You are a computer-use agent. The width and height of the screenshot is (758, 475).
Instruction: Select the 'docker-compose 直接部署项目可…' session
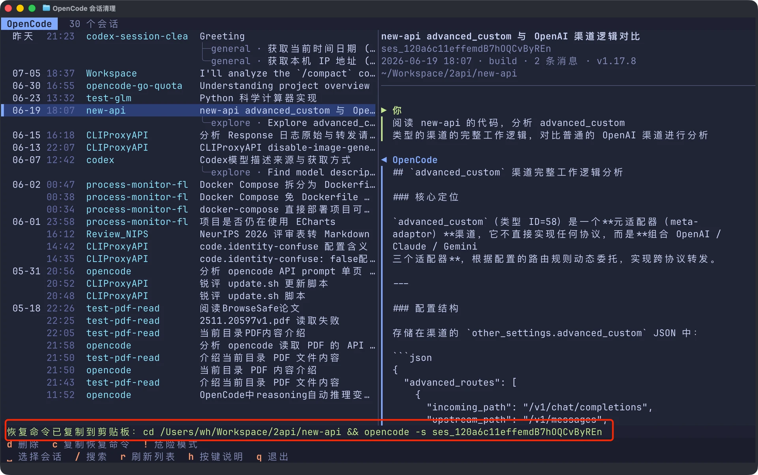click(189, 209)
